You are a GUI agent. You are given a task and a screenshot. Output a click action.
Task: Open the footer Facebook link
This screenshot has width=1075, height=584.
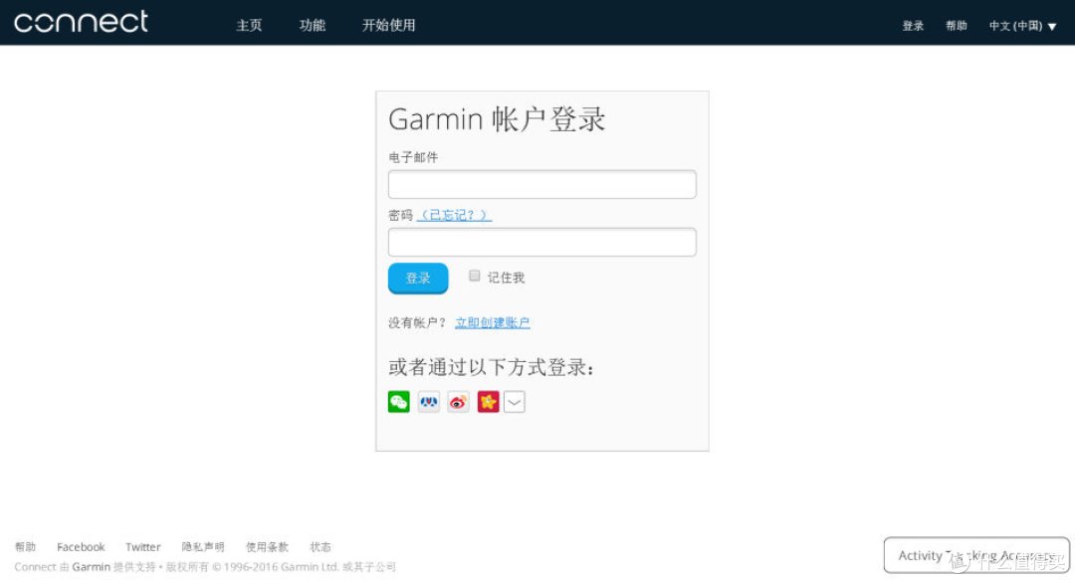point(81,547)
